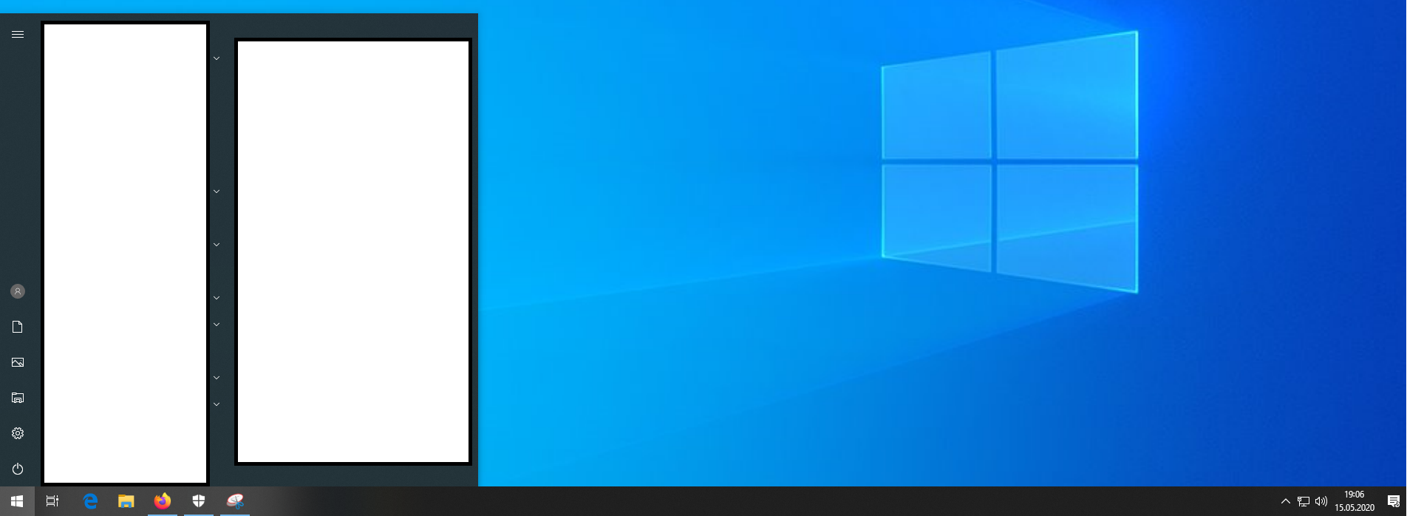
Task: Open Pictures from the Start menu rail
Action: click(x=18, y=362)
